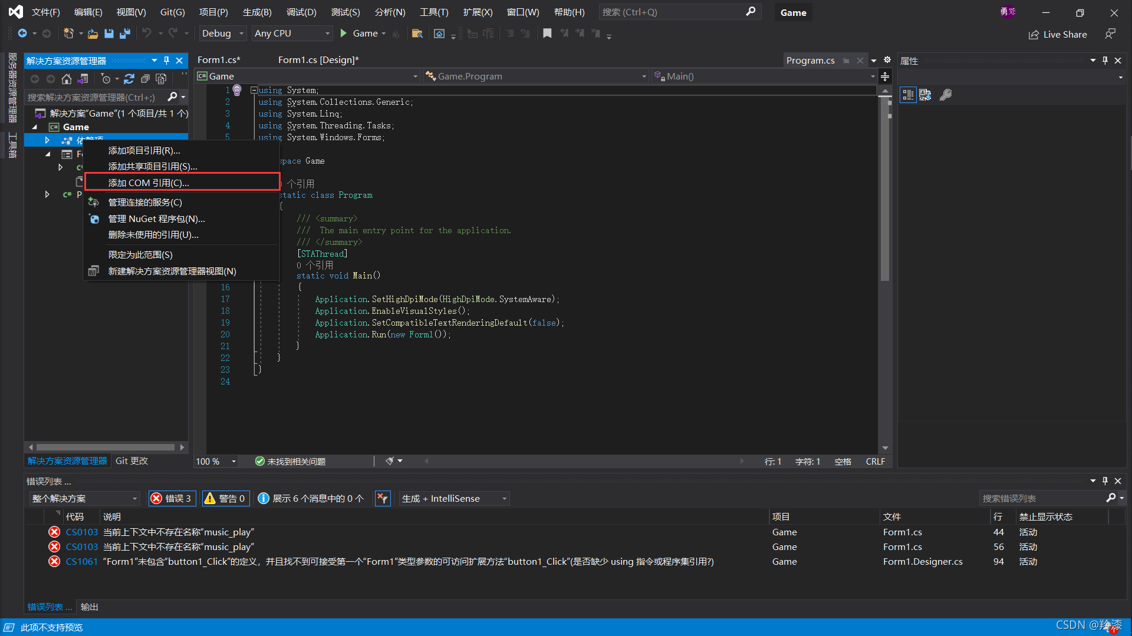Toggle the Errors 3 filter button
The image size is (1132, 636).
coord(172,499)
